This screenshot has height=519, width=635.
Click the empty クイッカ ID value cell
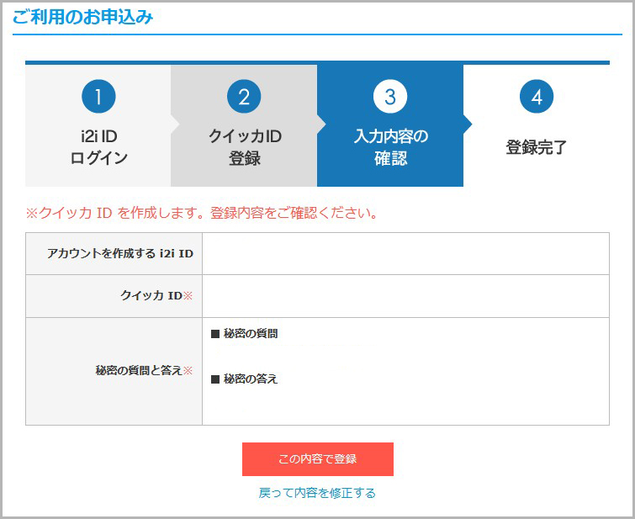405,296
